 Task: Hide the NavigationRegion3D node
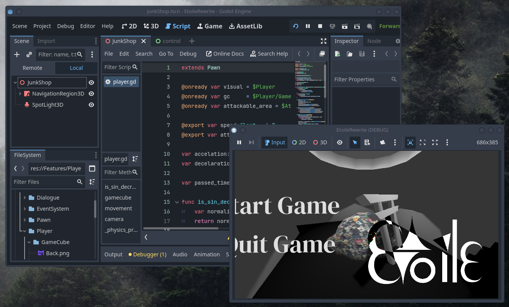pos(91,94)
